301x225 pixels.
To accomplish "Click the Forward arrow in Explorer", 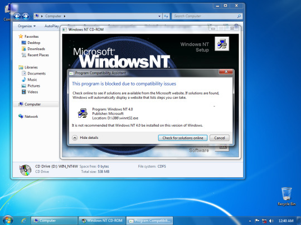I will click(26, 16).
